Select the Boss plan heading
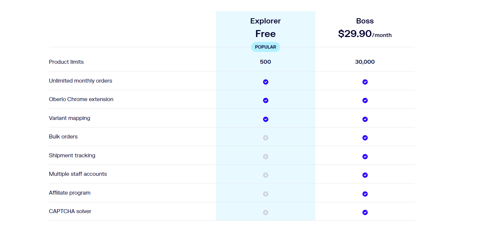The height and width of the screenshot is (228, 490). tap(365, 21)
